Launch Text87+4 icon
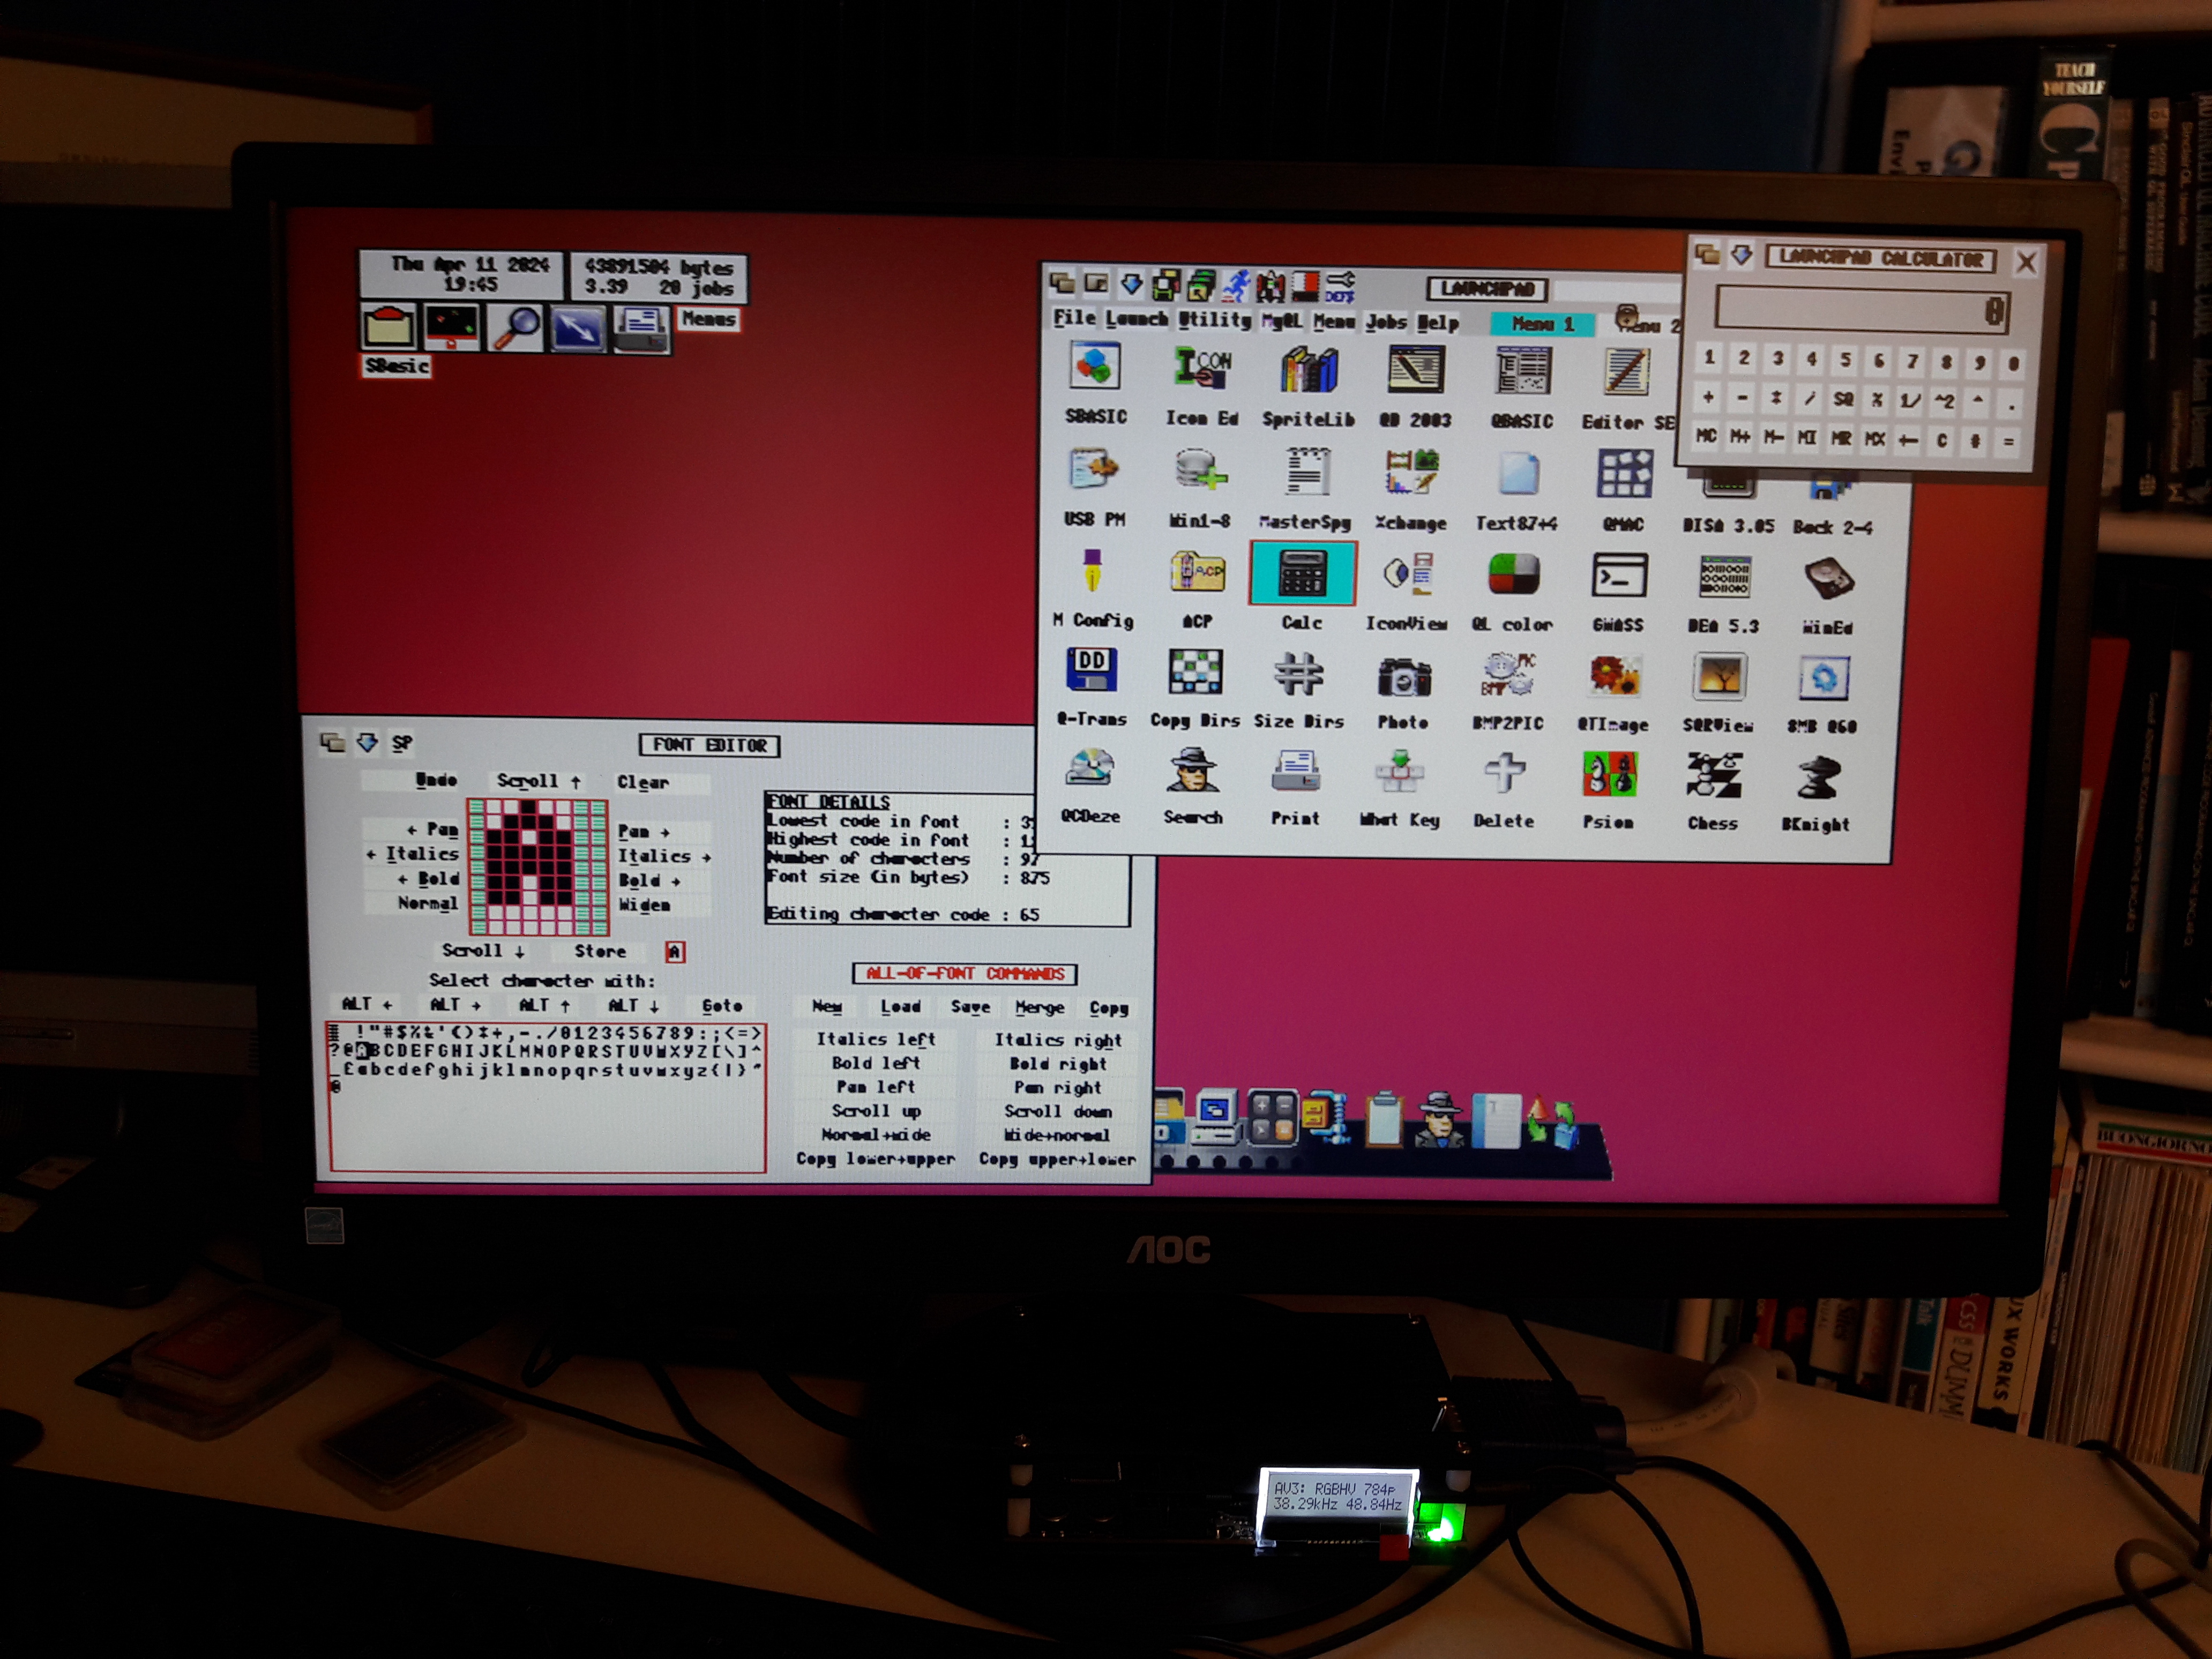Viewport: 2212px width, 1659px height. coord(1518,474)
